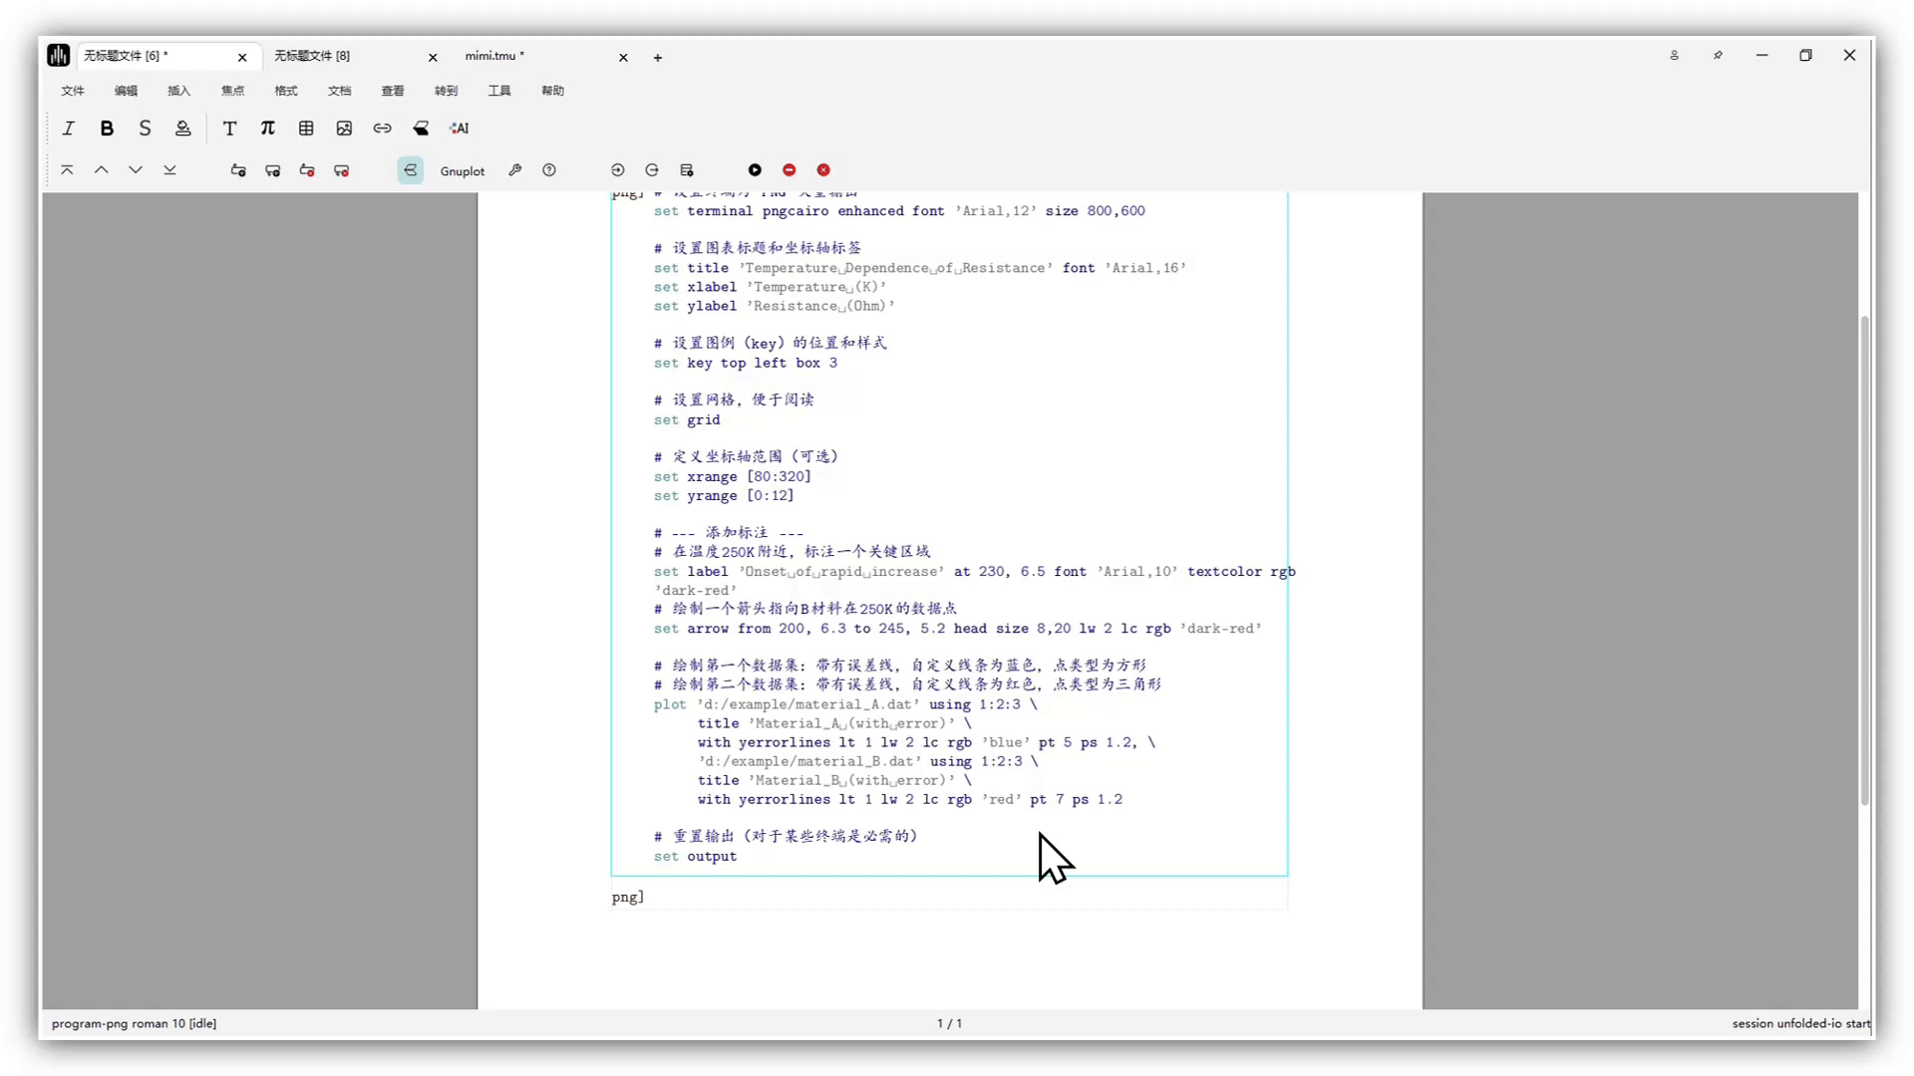Switch to mimi.tmu tab
Viewport: 1914px width, 1076px height.
click(x=494, y=56)
